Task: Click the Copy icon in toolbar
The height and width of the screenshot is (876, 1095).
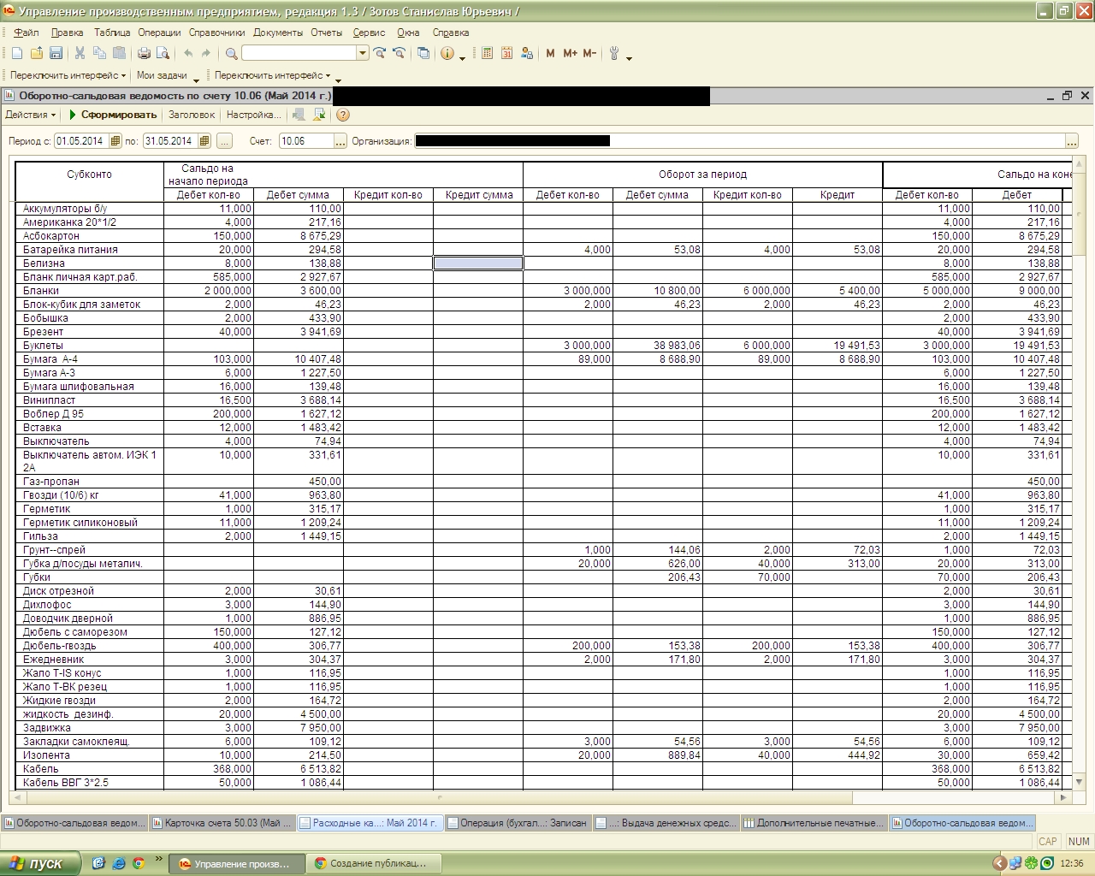Action: coord(100,53)
